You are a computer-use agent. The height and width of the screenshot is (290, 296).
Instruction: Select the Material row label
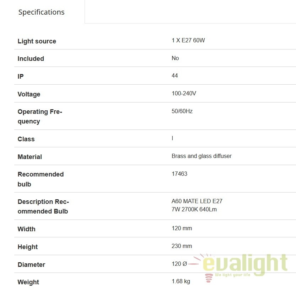[30, 157]
